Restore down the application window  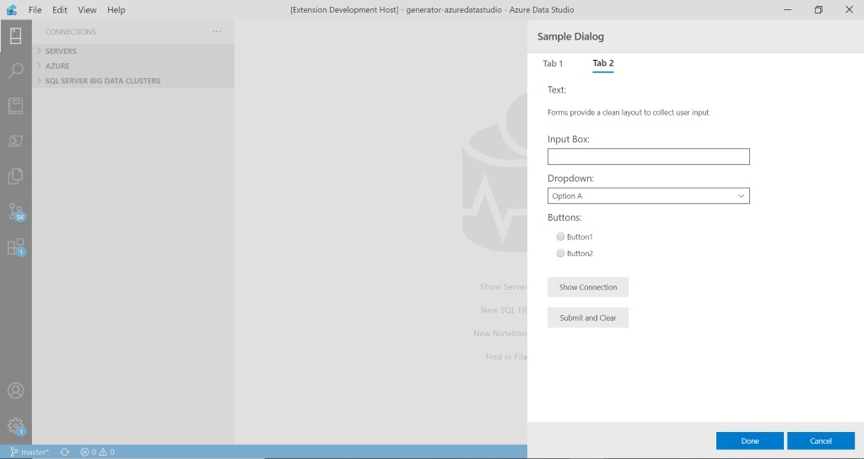tap(818, 10)
